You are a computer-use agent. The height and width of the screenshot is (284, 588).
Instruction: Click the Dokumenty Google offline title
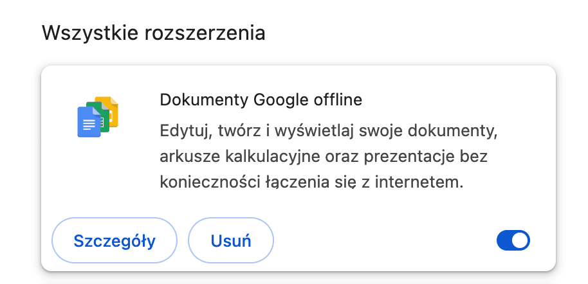click(x=261, y=100)
